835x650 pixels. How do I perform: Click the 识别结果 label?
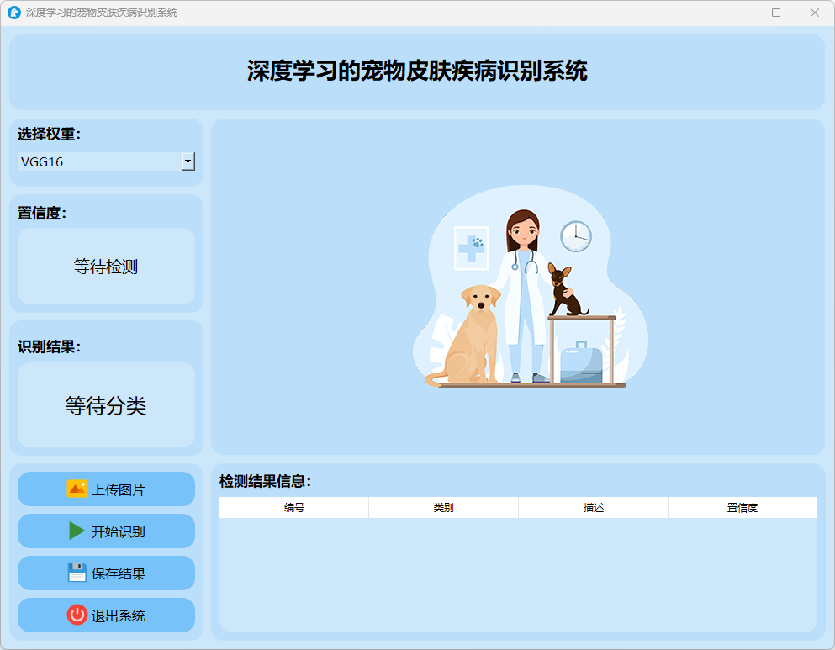click(x=49, y=346)
